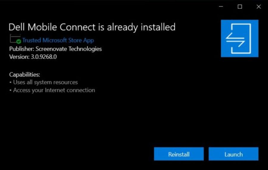This screenshot has width=268, height=170.
Task: Close the installer dialog
Action: tap(258, 7)
